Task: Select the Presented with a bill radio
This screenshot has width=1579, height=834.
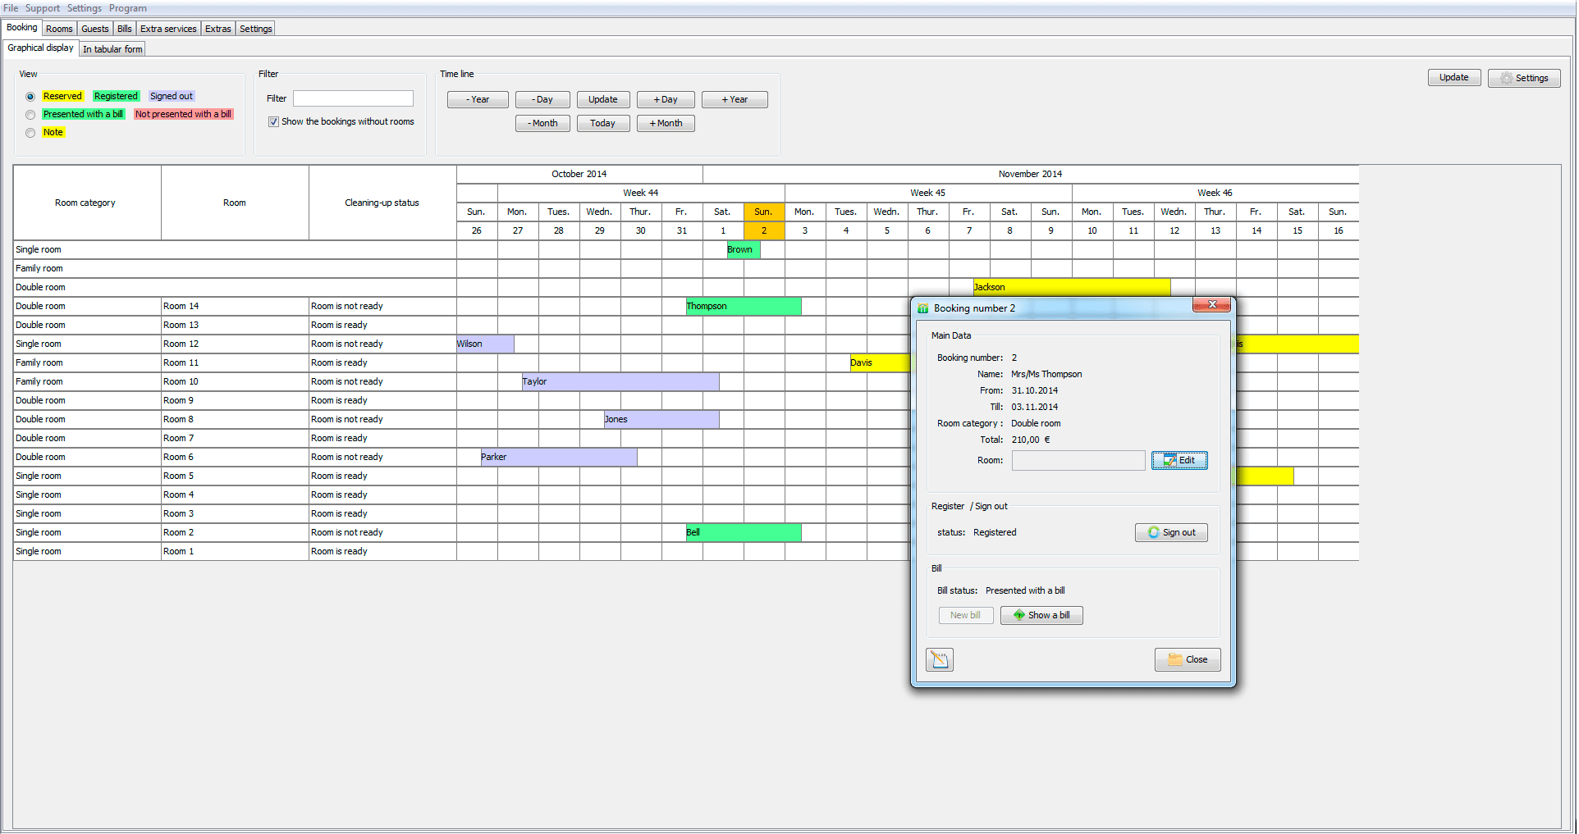Action: pos(30,115)
